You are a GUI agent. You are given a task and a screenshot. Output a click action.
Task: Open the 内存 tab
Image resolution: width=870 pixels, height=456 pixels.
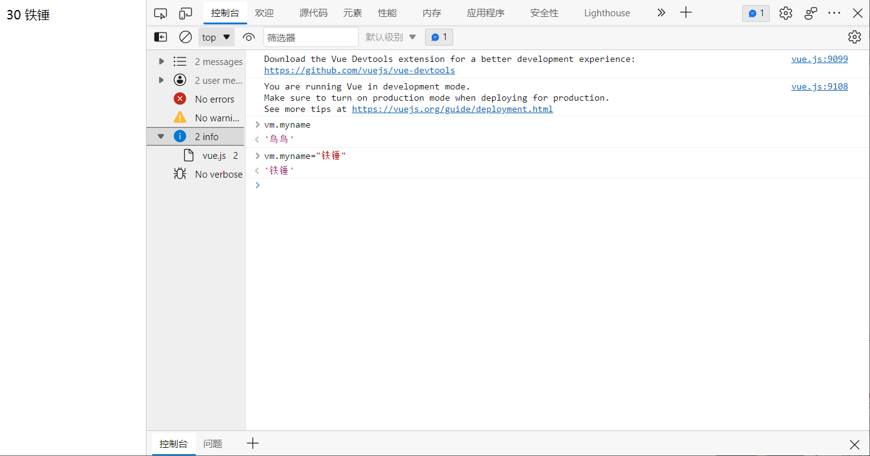coord(432,13)
